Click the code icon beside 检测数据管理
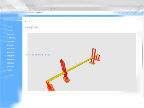Viewport: 144px width, 108px height. (5, 56)
